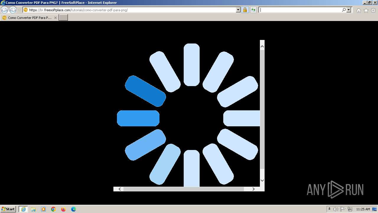Click the site favicon in the address bar
Viewport: 378px width, 213px height.
point(26,10)
